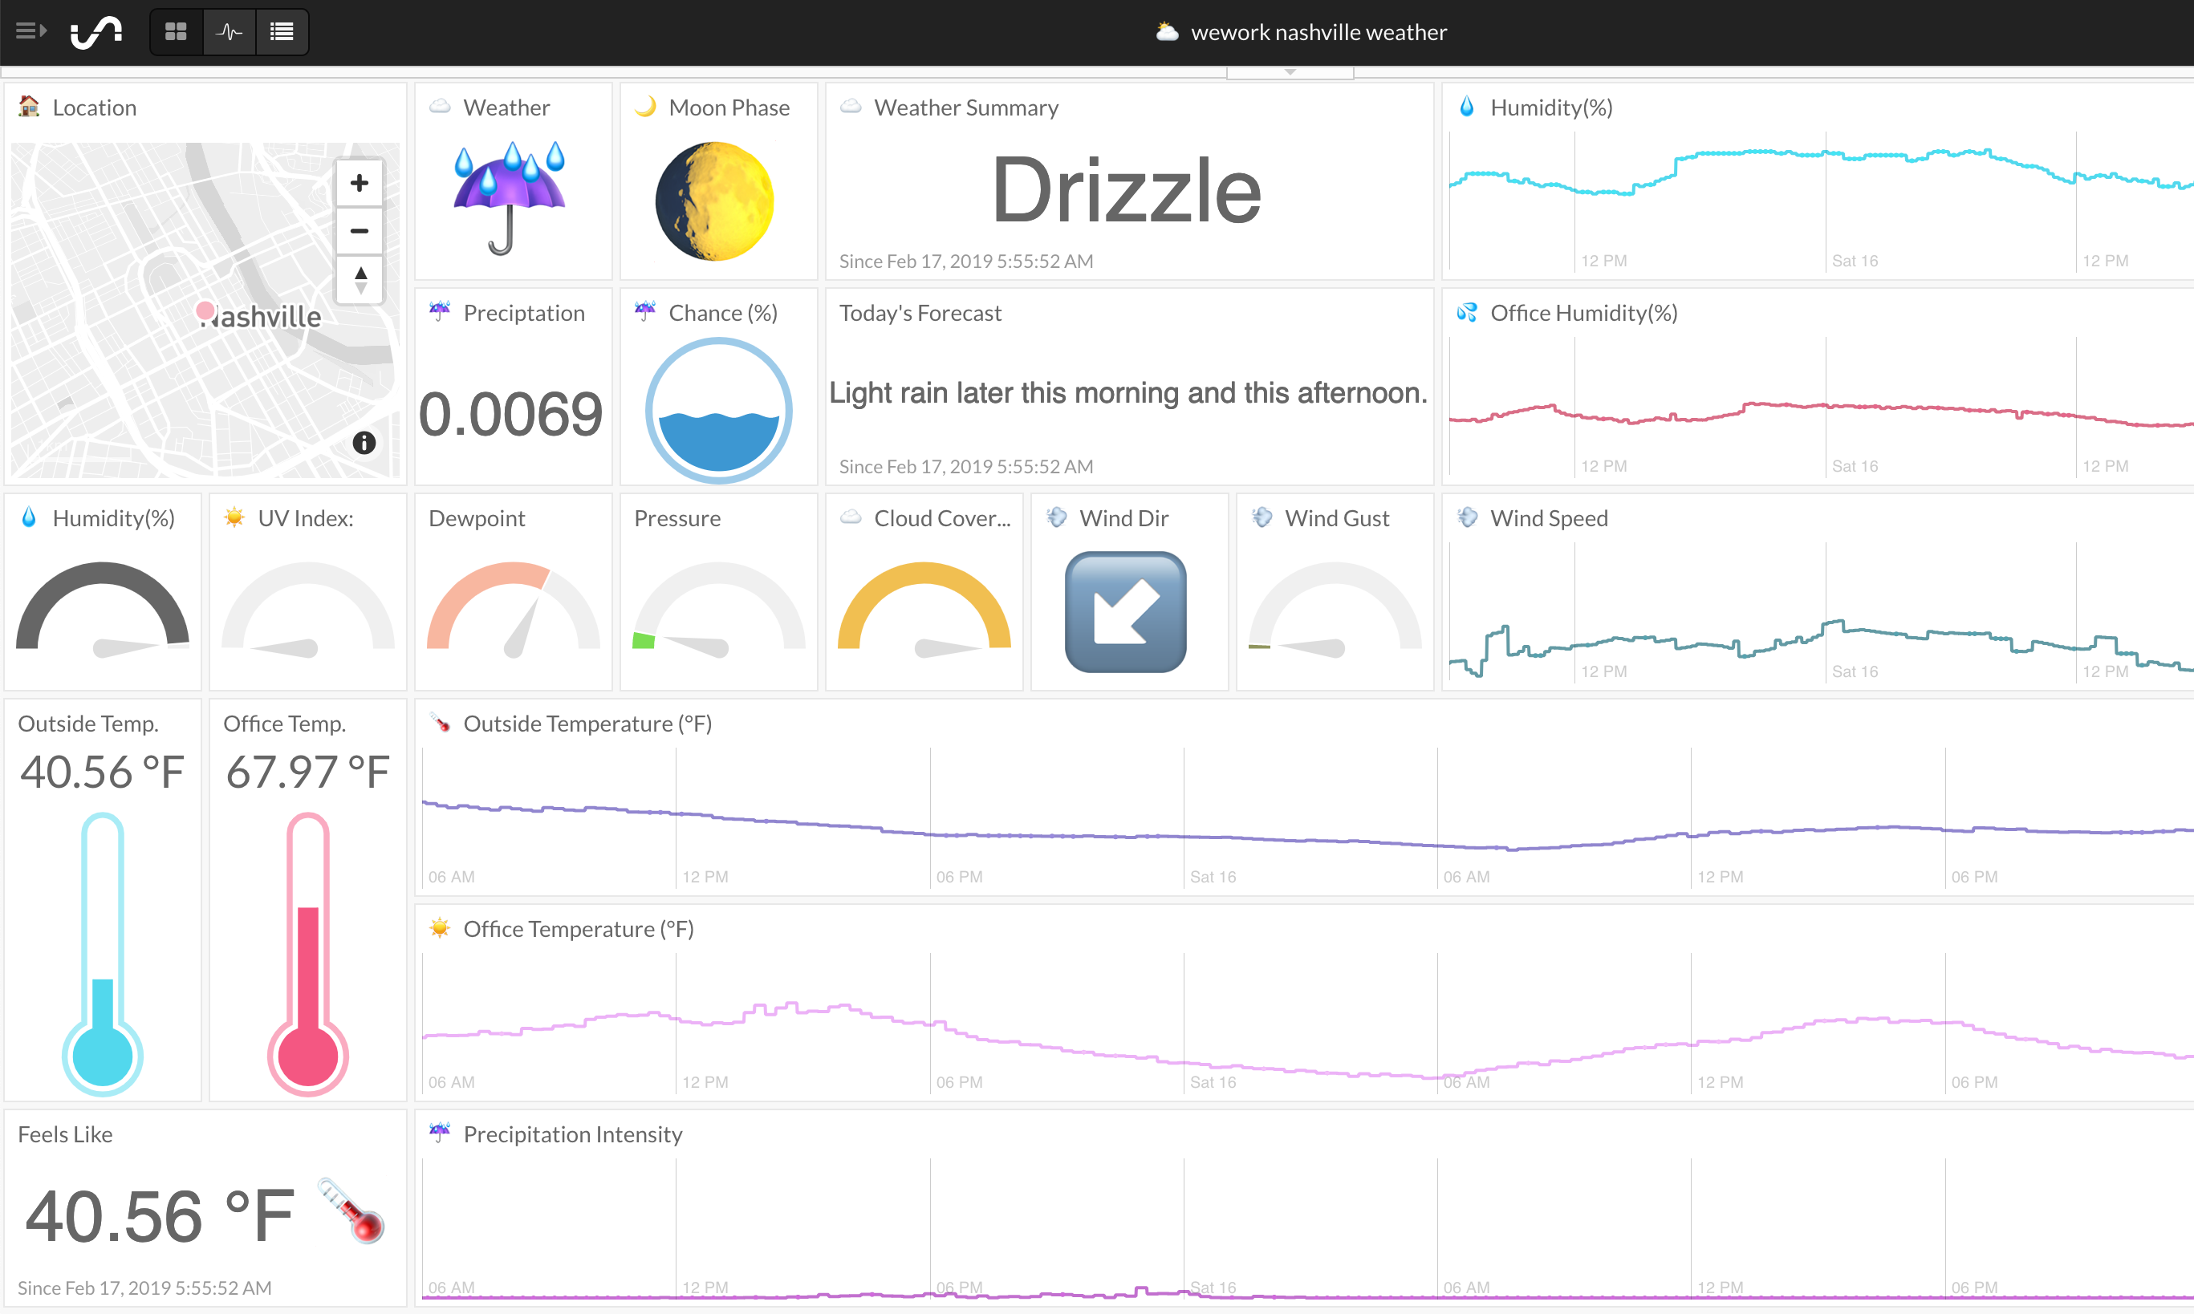Image resolution: width=2194 pixels, height=1314 pixels.
Task: Switch to the list view icon
Action: click(x=281, y=31)
